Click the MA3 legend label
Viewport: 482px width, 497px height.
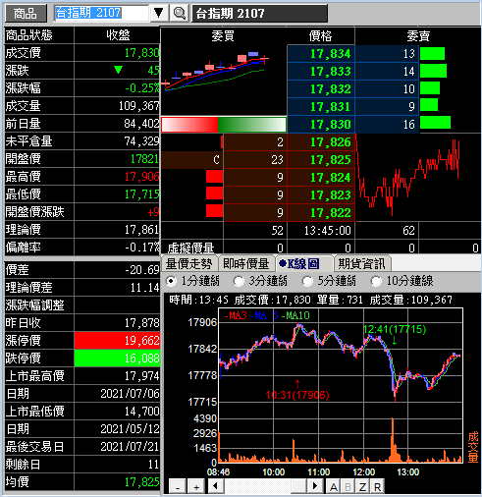point(236,315)
